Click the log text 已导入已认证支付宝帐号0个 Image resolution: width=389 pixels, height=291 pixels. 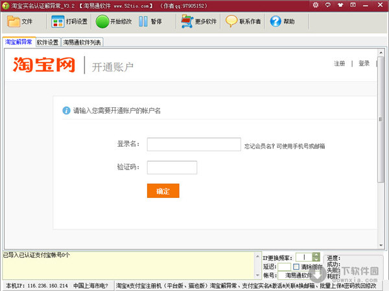(36, 255)
